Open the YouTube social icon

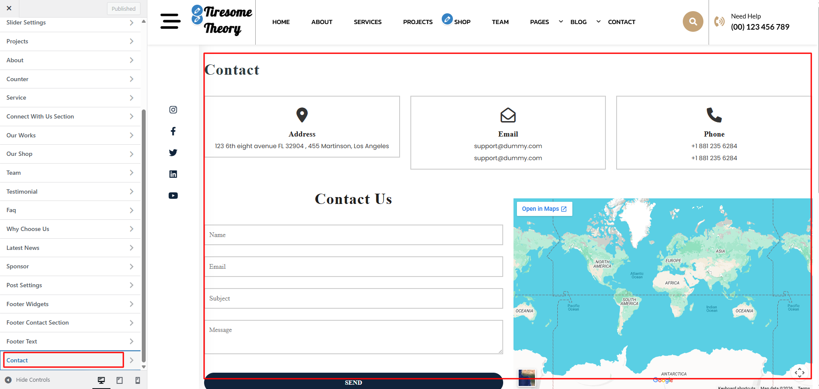coord(173,195)
